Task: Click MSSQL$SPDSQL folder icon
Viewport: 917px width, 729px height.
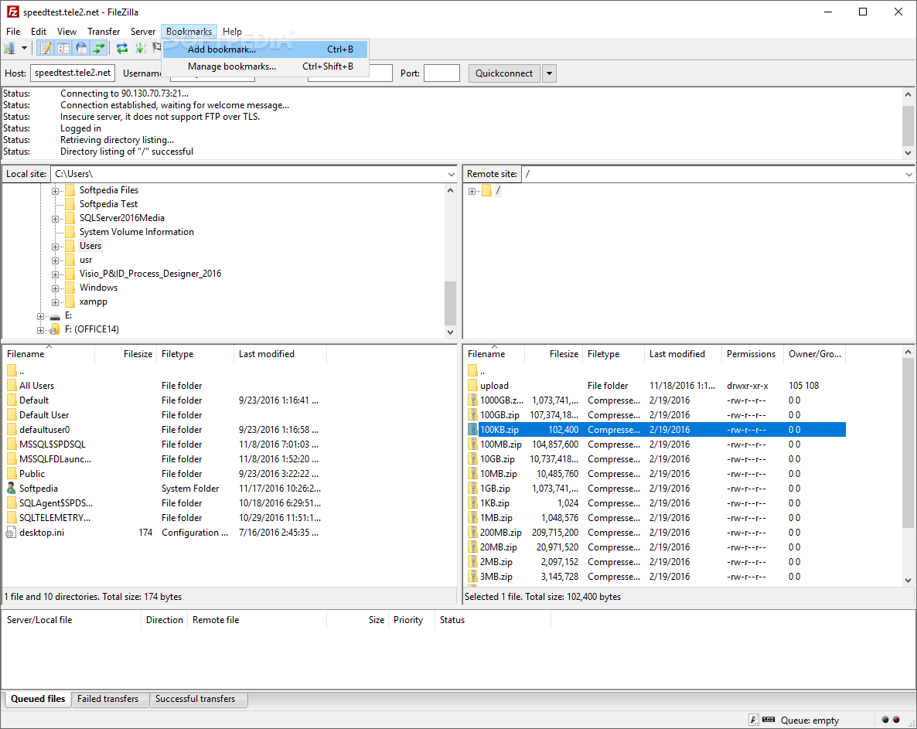Action: 12,445
